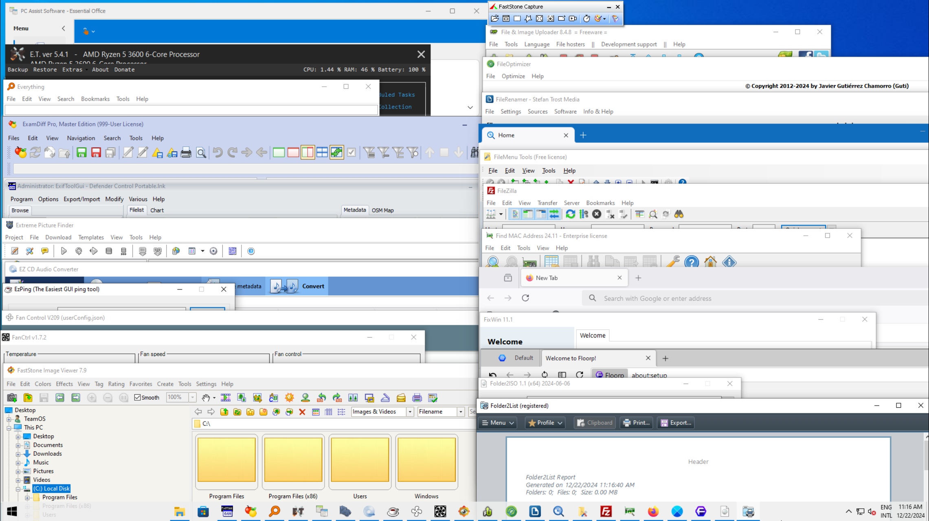Open the Effects menu in FastStone Image Viewer
Viewport: 929px width, 521px height.
click(64, 384)
